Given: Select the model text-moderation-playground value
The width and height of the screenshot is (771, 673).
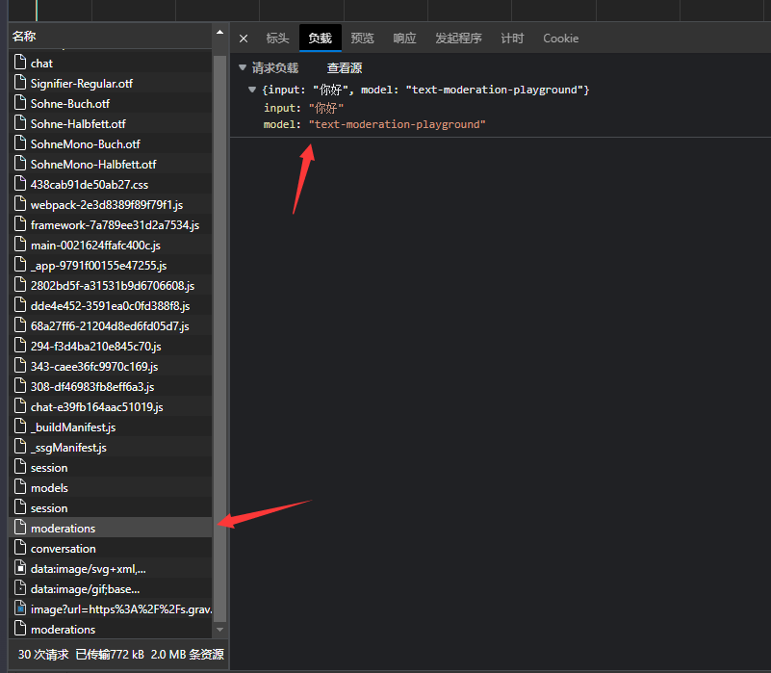Looking at the screenshot, I should click(397, 124).
